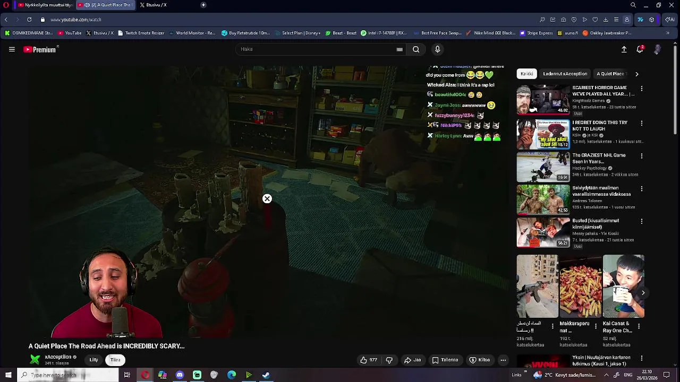Go to YouTube Premium home logo
Image resolution: width=680 pixels, height=382 pixels.
41,49
